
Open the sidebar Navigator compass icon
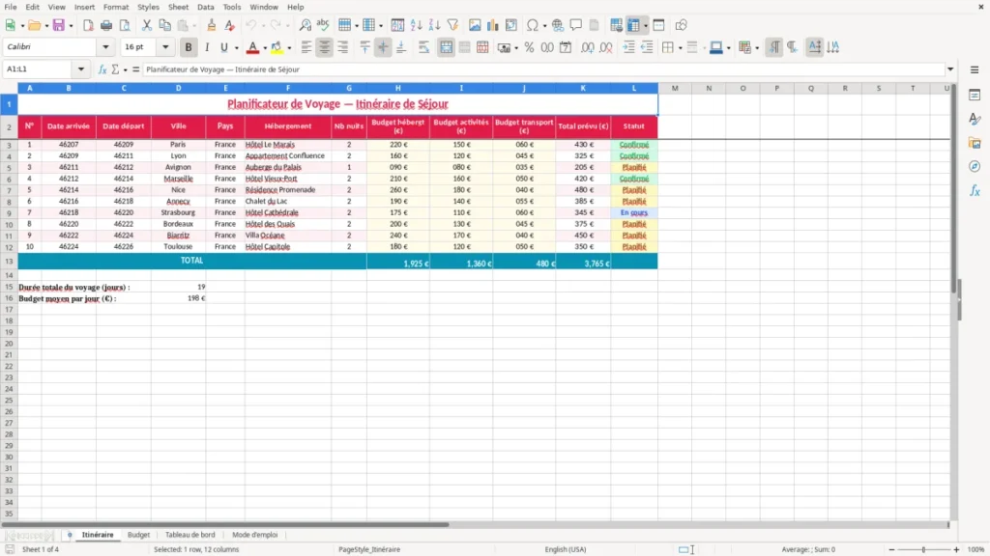click(975, 166)
